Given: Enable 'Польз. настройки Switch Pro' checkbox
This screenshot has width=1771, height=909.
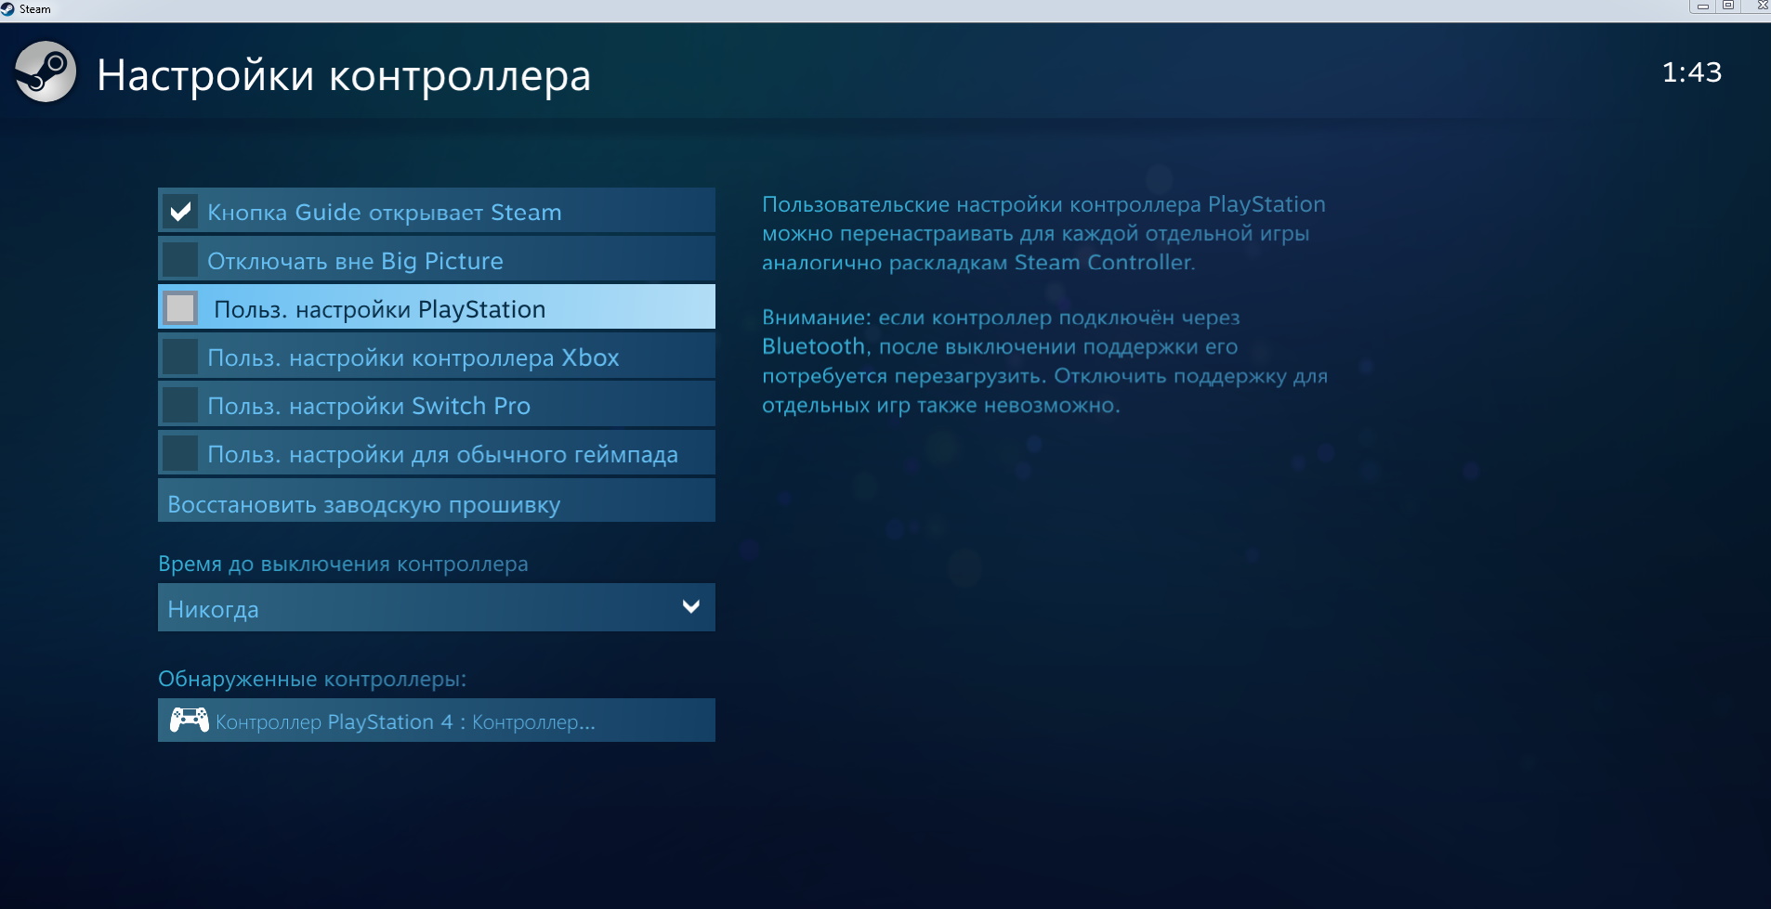Looking at the screenshot, I should pos(180,405).
